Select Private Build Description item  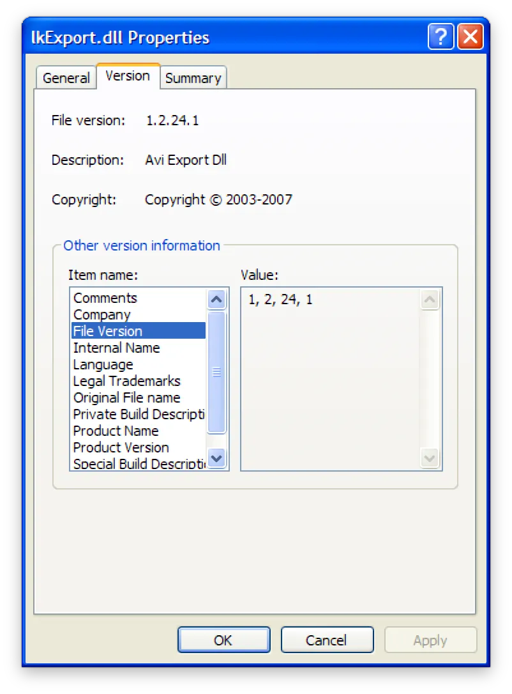click(x=139, y=414)
